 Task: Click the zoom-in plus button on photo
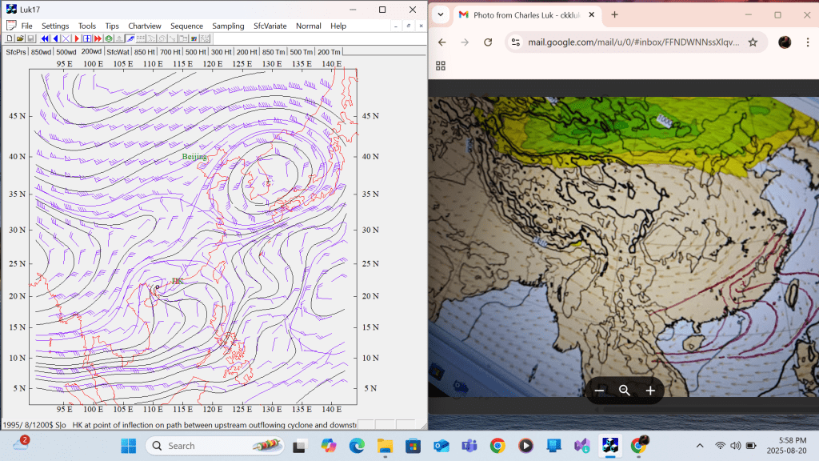point(650,391)
